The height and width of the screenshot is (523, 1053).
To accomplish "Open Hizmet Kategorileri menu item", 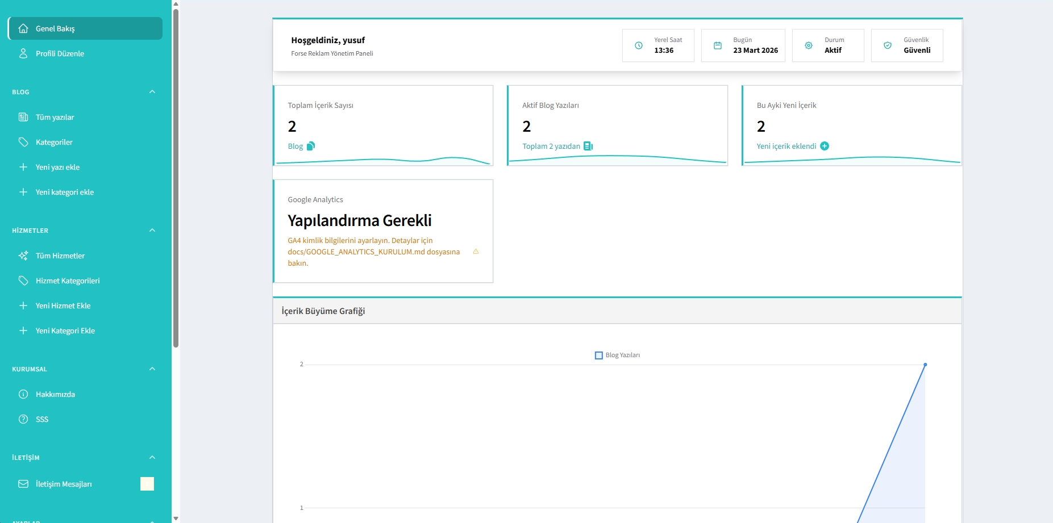I will pyautogui.click(x=68, y=281).
